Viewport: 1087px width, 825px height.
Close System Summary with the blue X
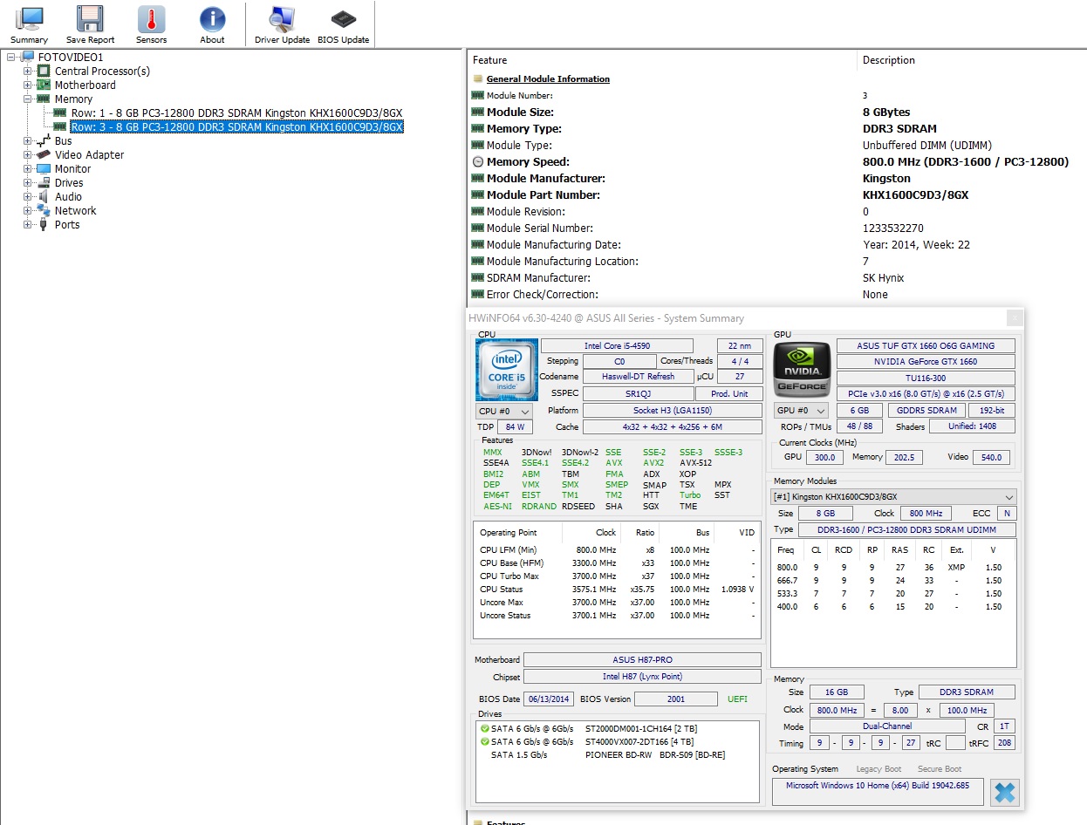pyautogui.click(x=1004, y=792)
